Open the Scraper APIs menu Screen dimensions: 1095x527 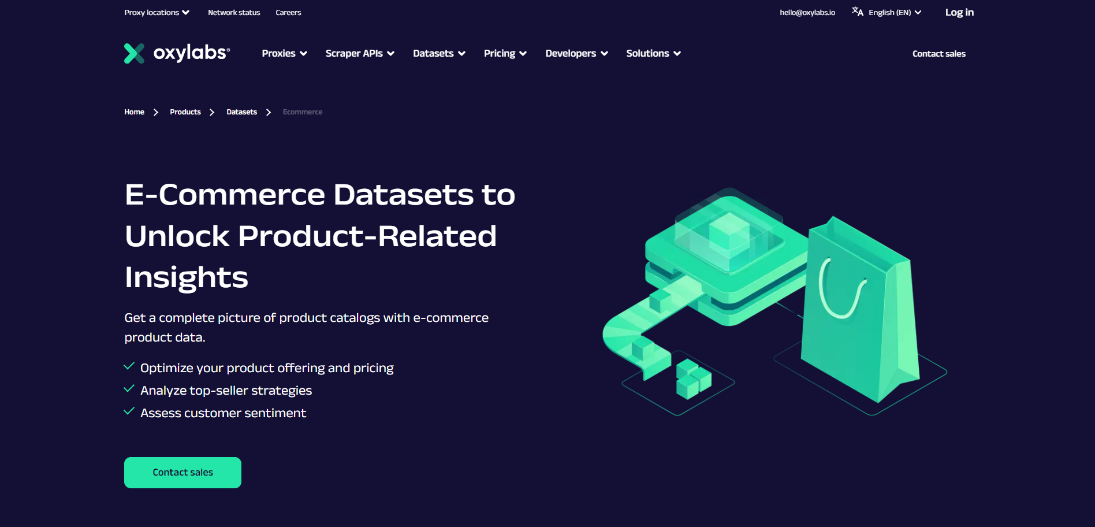pos(360,53)
